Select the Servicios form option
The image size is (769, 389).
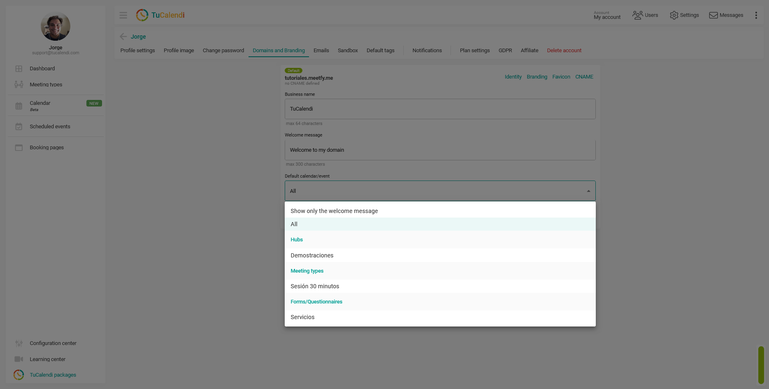coord(440,317)
